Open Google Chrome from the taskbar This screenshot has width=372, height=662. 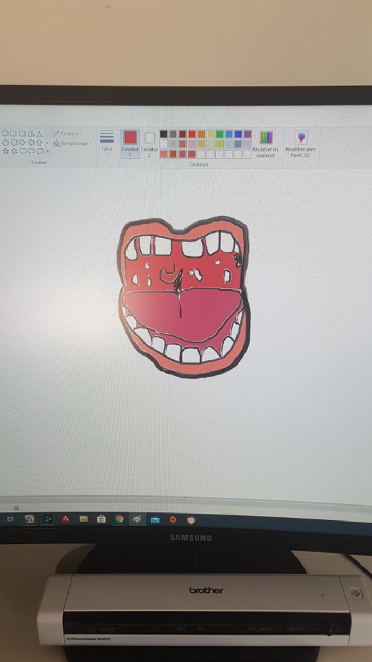click(x=120, y=519)
